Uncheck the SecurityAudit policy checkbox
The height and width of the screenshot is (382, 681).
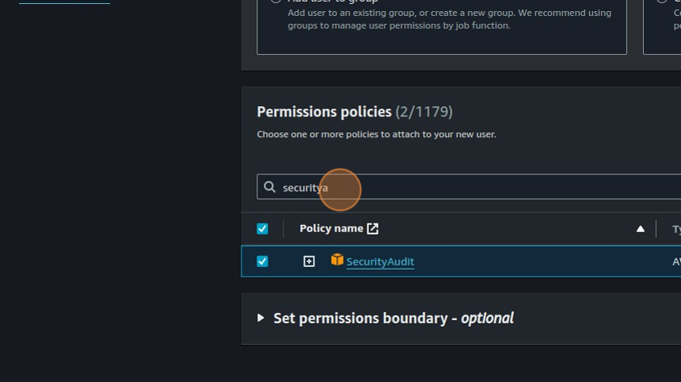(262, 262)
